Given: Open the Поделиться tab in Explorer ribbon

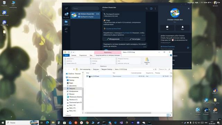Looking at the screenshot, I should [x=83, y=55].
